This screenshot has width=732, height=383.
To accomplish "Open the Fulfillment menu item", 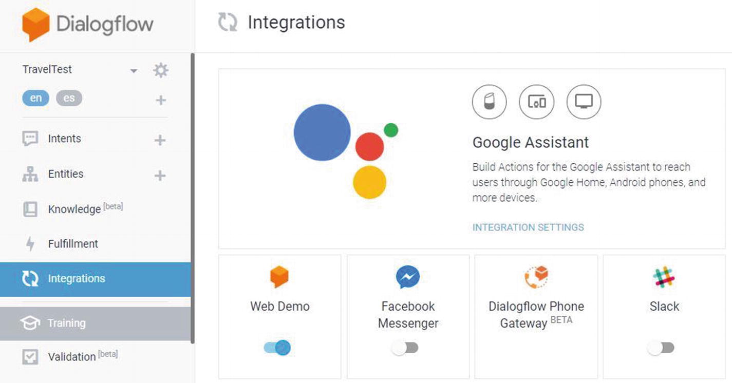I will click(x=73, y=244).
